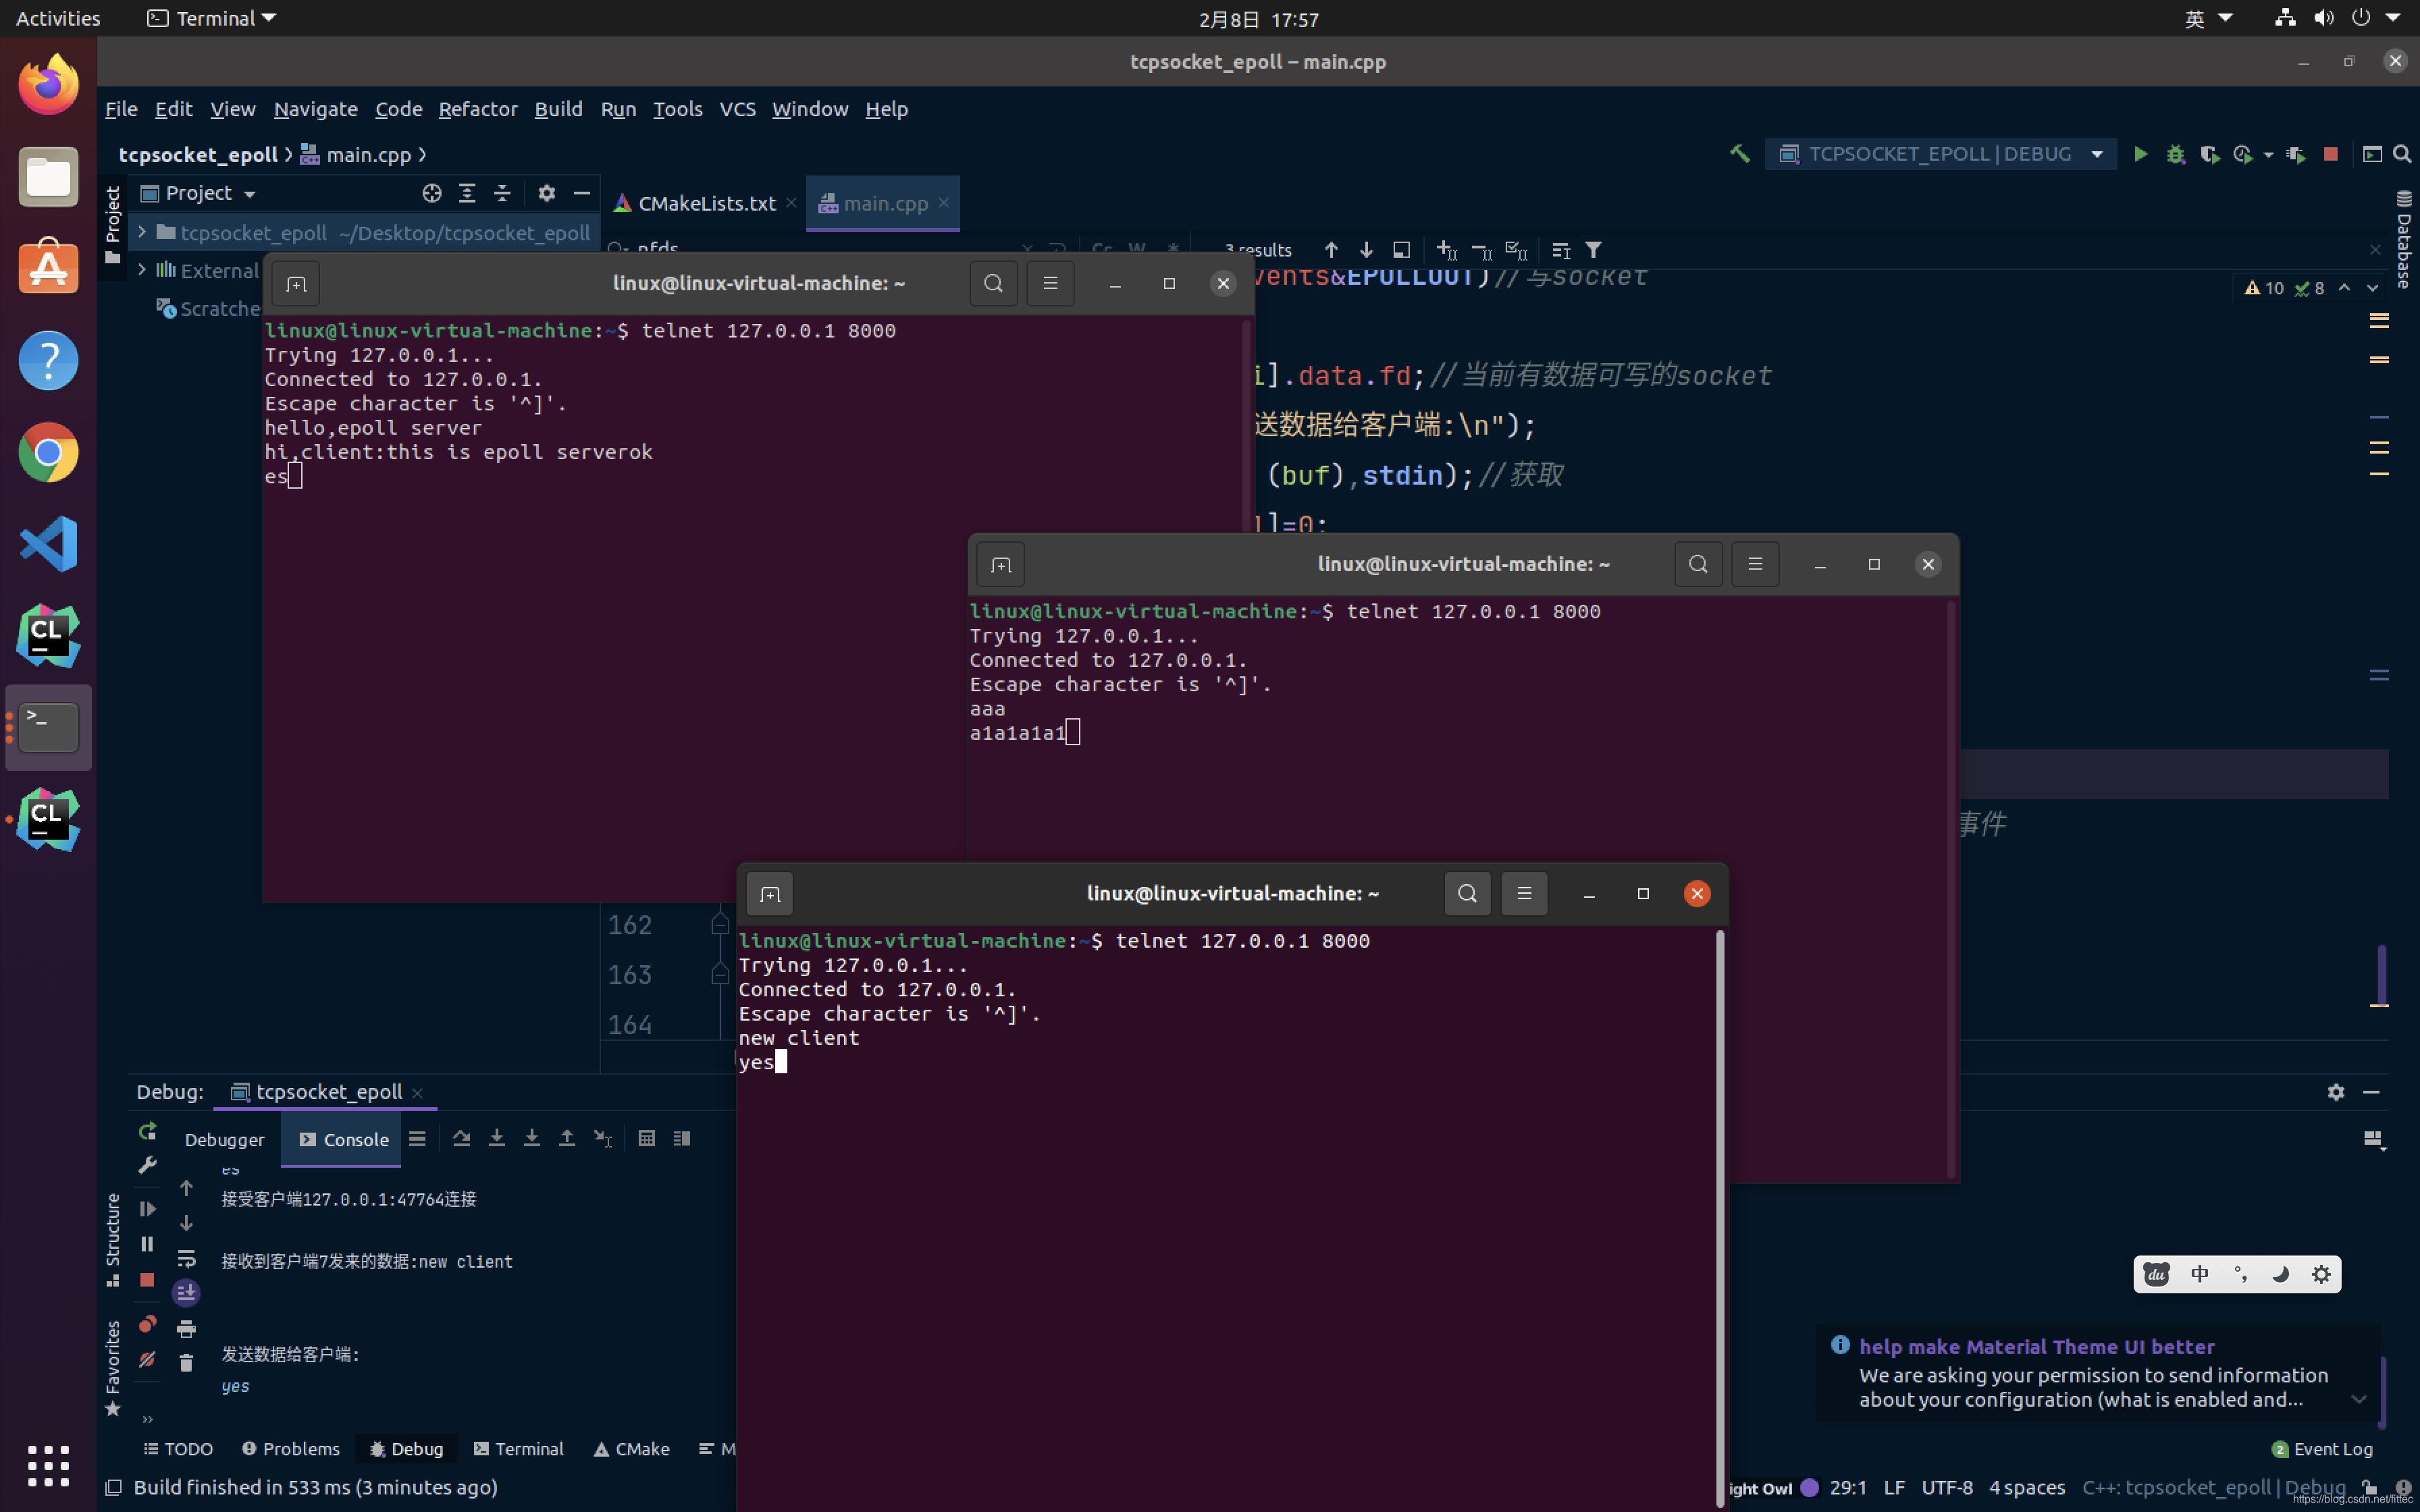This screenshot has width=2420, height=1512.
Task: Open the Event Log
Action: click(2322, 1449)
